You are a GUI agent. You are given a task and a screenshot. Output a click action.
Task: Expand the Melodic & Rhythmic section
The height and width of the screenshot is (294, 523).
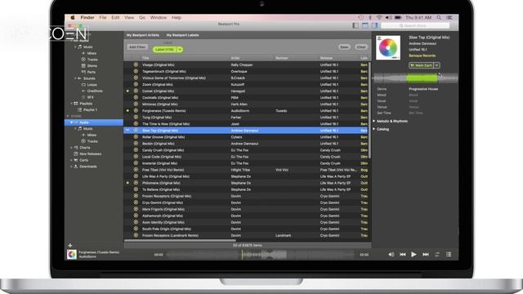[374, 121]
